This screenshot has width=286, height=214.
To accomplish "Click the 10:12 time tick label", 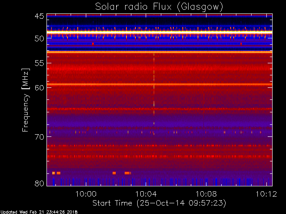I will [266, 194].
